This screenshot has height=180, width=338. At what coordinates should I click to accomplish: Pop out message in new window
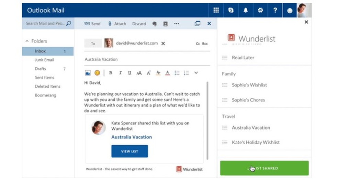tap(197, 23)
